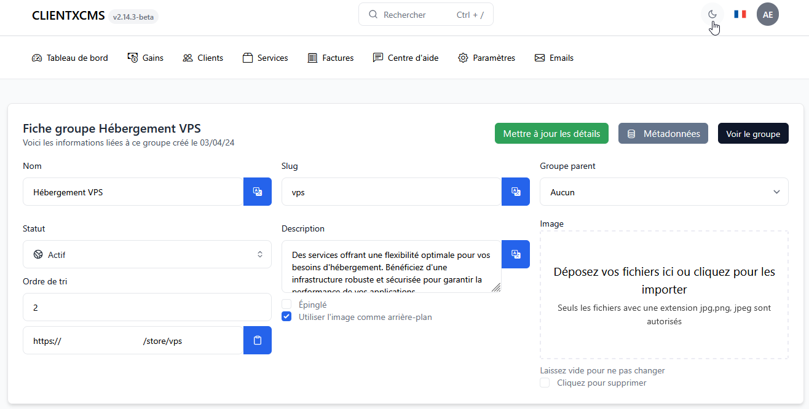The width and height of the screenshot is (809, 409).
Task: Click the Ordre de tri field
Action: 147,307
